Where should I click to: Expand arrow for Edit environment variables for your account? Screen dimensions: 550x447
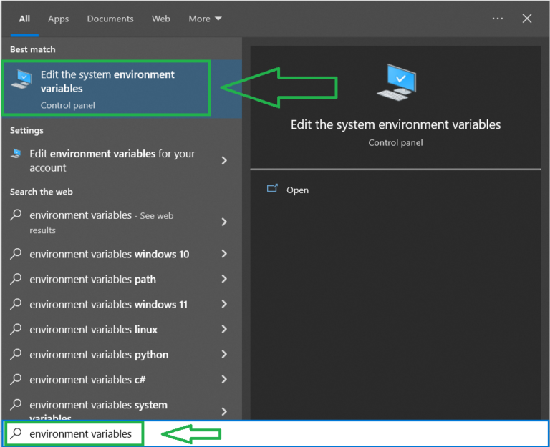click(224, 161)
